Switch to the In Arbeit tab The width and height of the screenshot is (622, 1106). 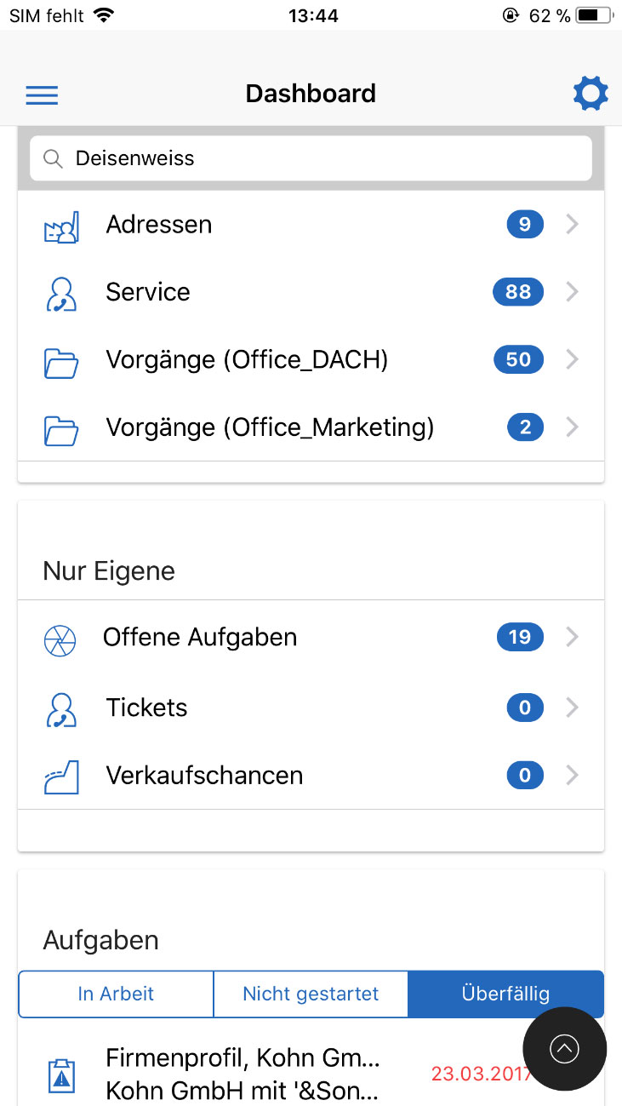pyautogui.click(x=116, y=994)
